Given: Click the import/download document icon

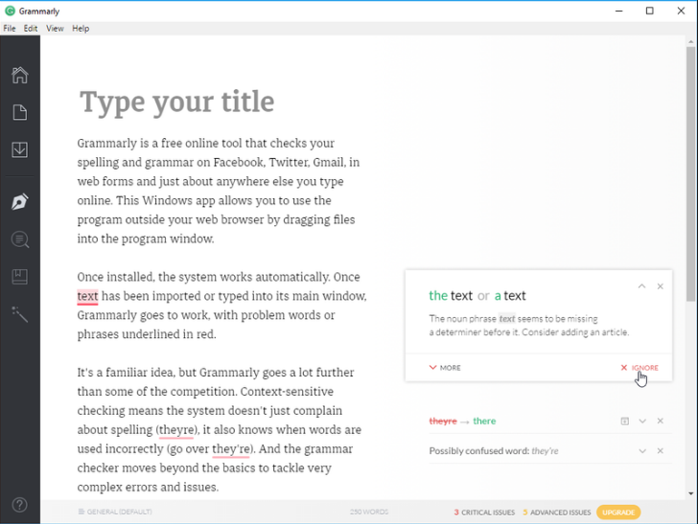Looking at the screenshot, I should [x=19, y=149].
